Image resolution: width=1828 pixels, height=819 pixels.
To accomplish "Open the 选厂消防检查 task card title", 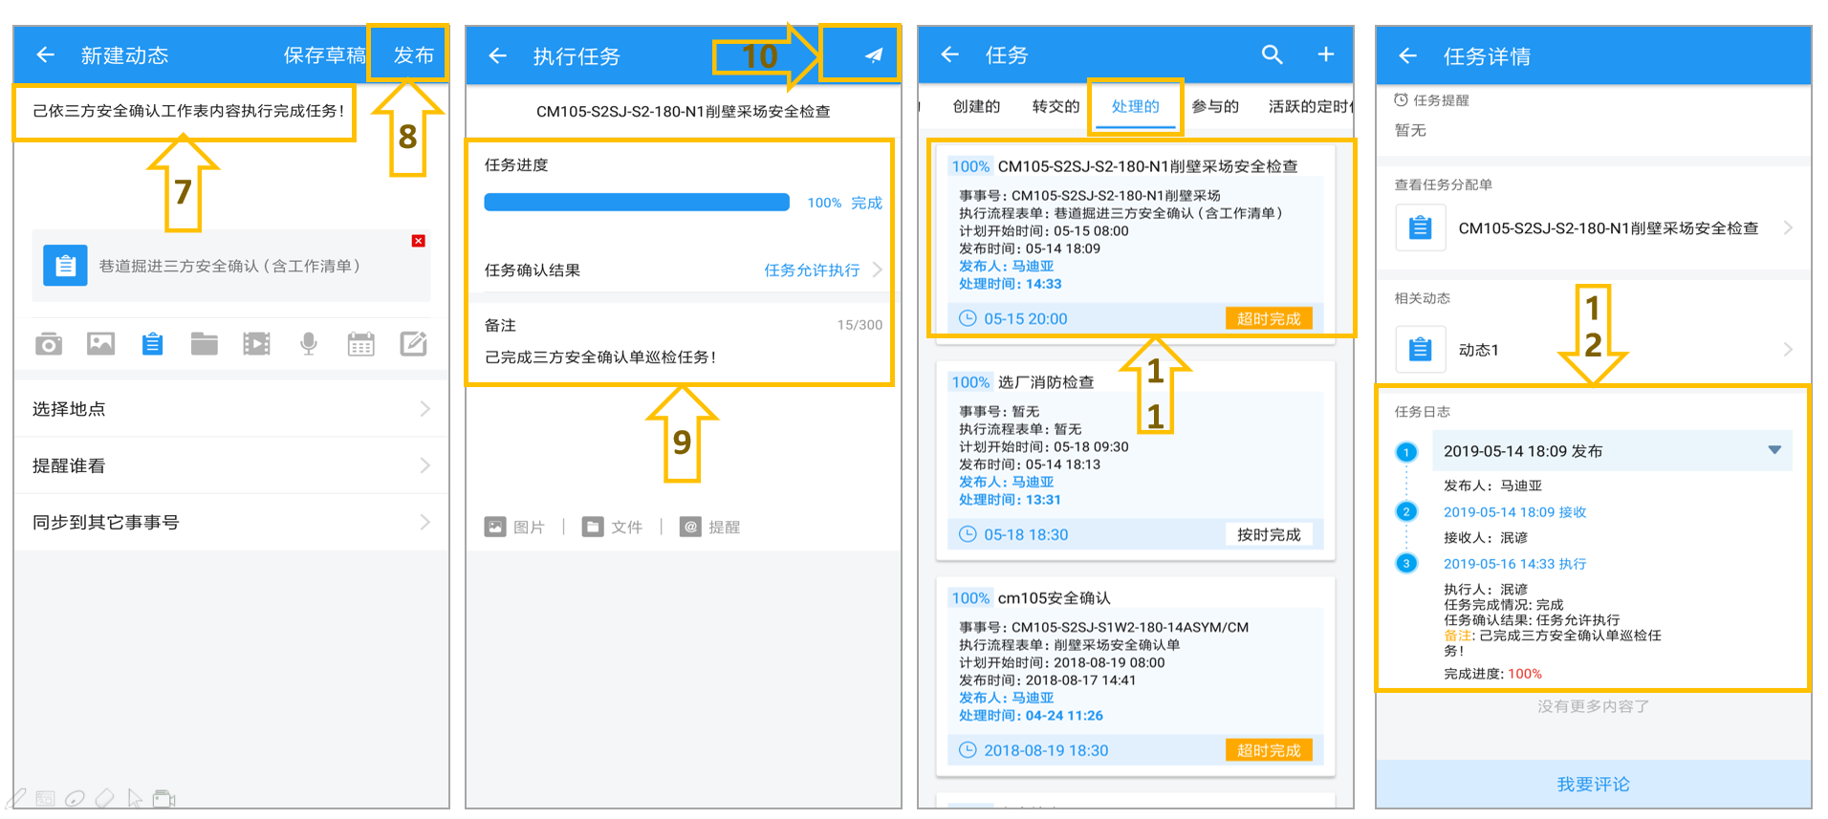I will pyautogui.click(x=1046, y=381).
